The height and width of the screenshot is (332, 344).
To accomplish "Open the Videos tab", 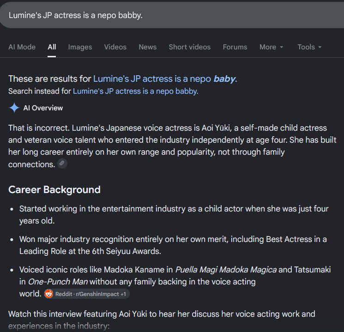I will 115,47.
